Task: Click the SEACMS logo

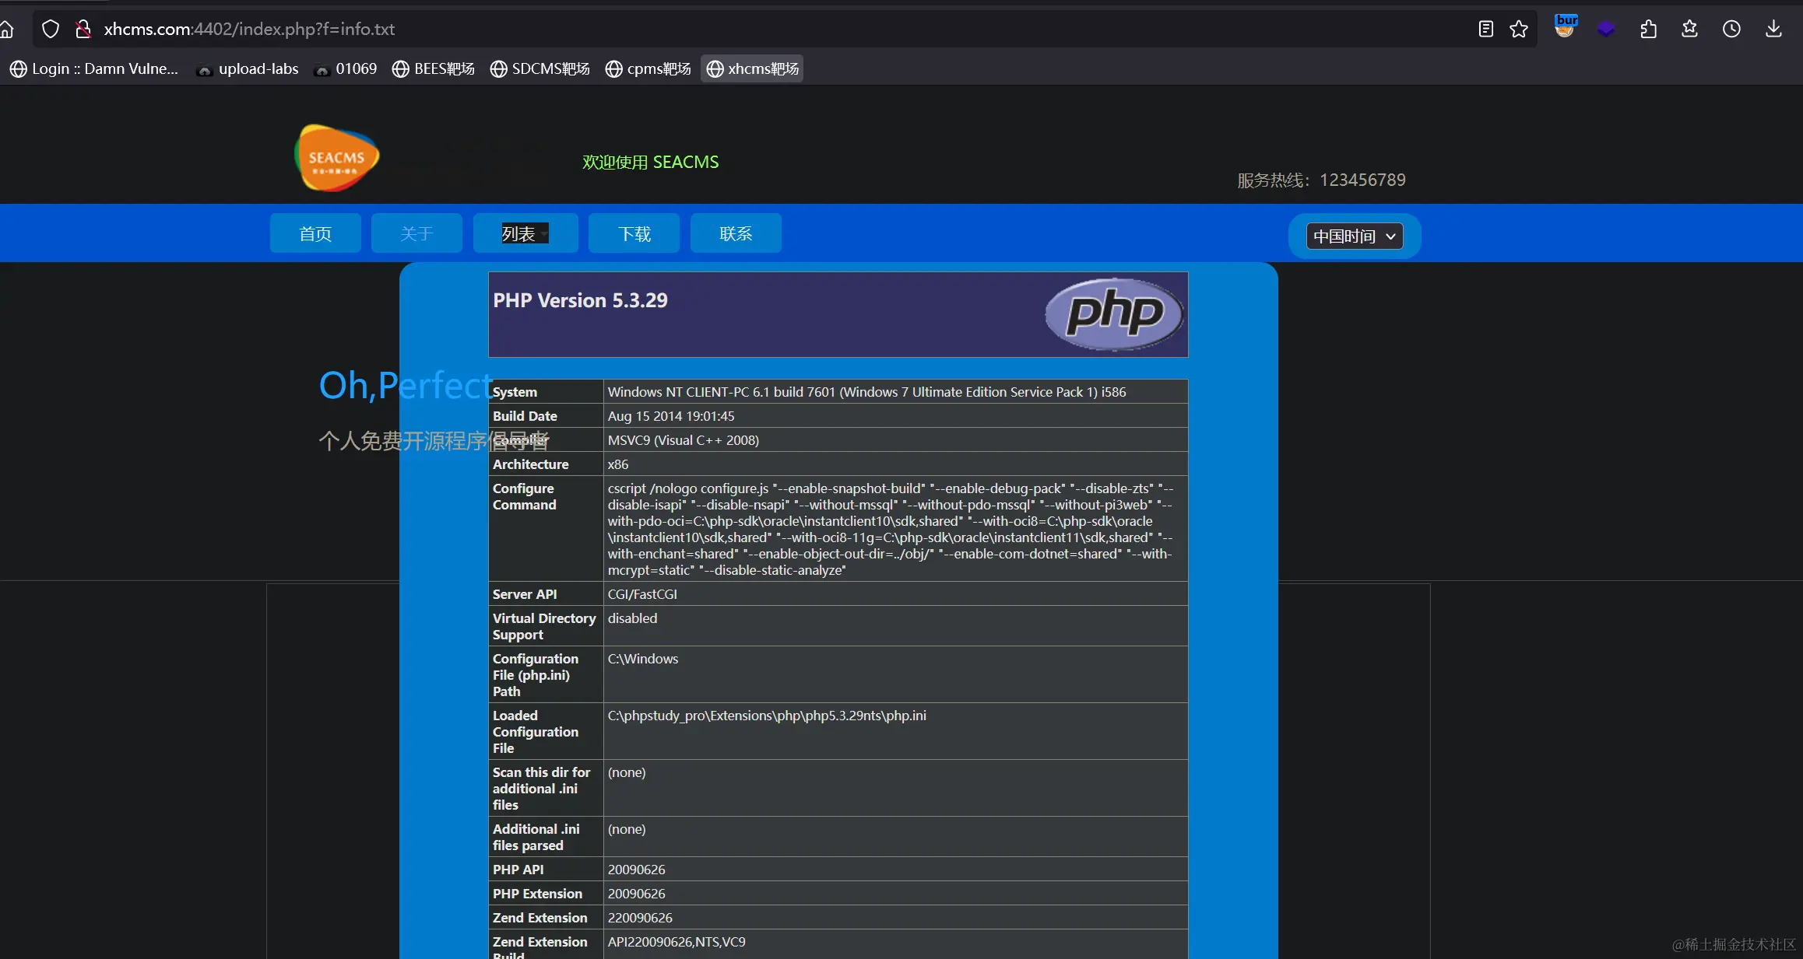Action: [x=336, y=158]
